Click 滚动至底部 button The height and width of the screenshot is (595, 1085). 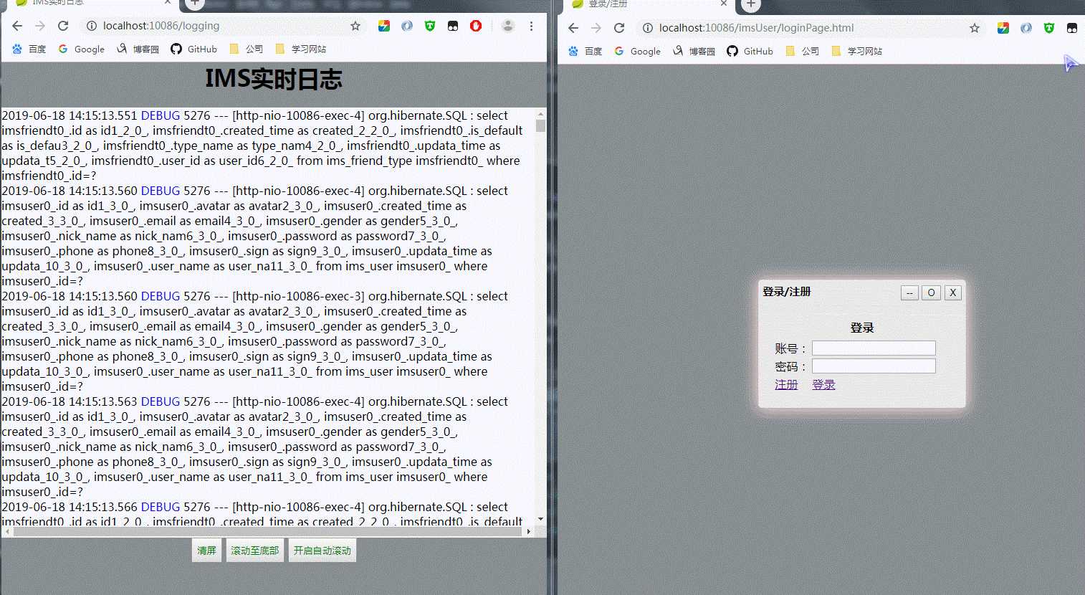point(254,551)
